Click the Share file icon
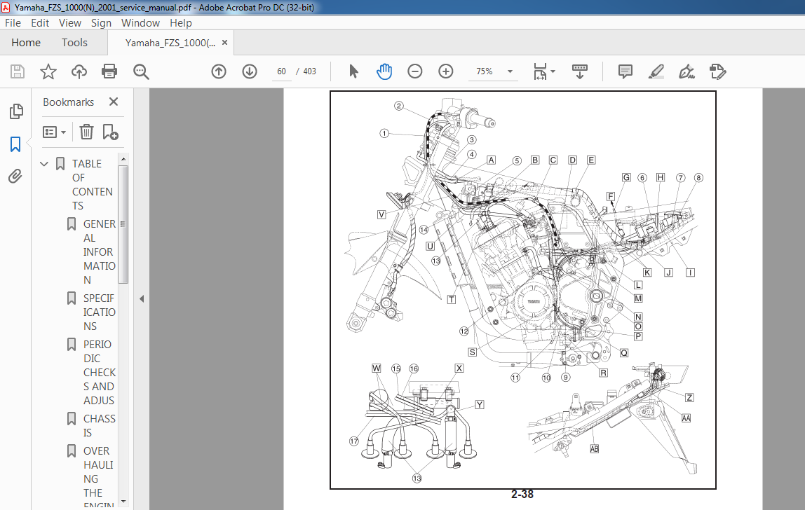 click(x=718, y=71)
